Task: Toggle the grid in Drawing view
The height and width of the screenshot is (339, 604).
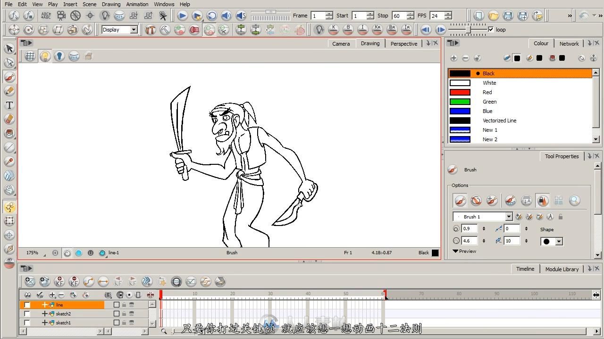Action: tap(30, 56)
